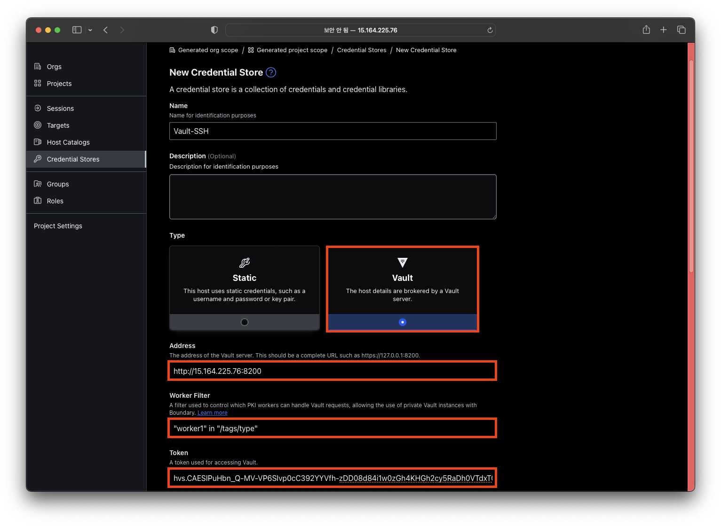Click the Description text area

[333, 197]
